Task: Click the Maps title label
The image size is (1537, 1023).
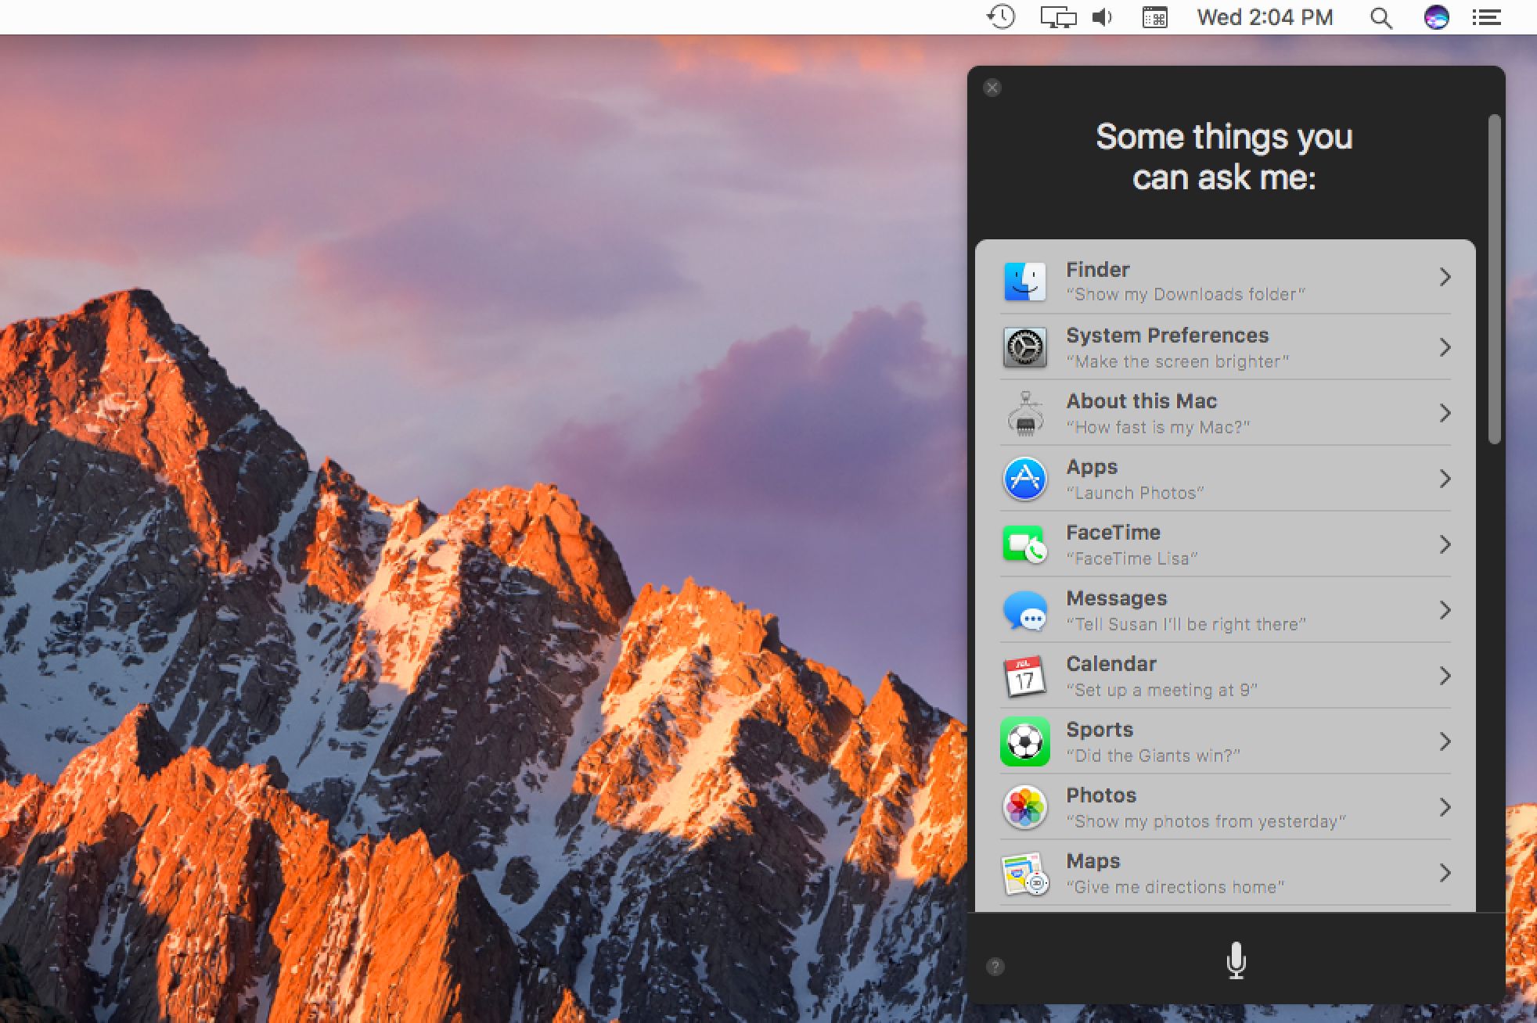Action: pos(1092,862)
